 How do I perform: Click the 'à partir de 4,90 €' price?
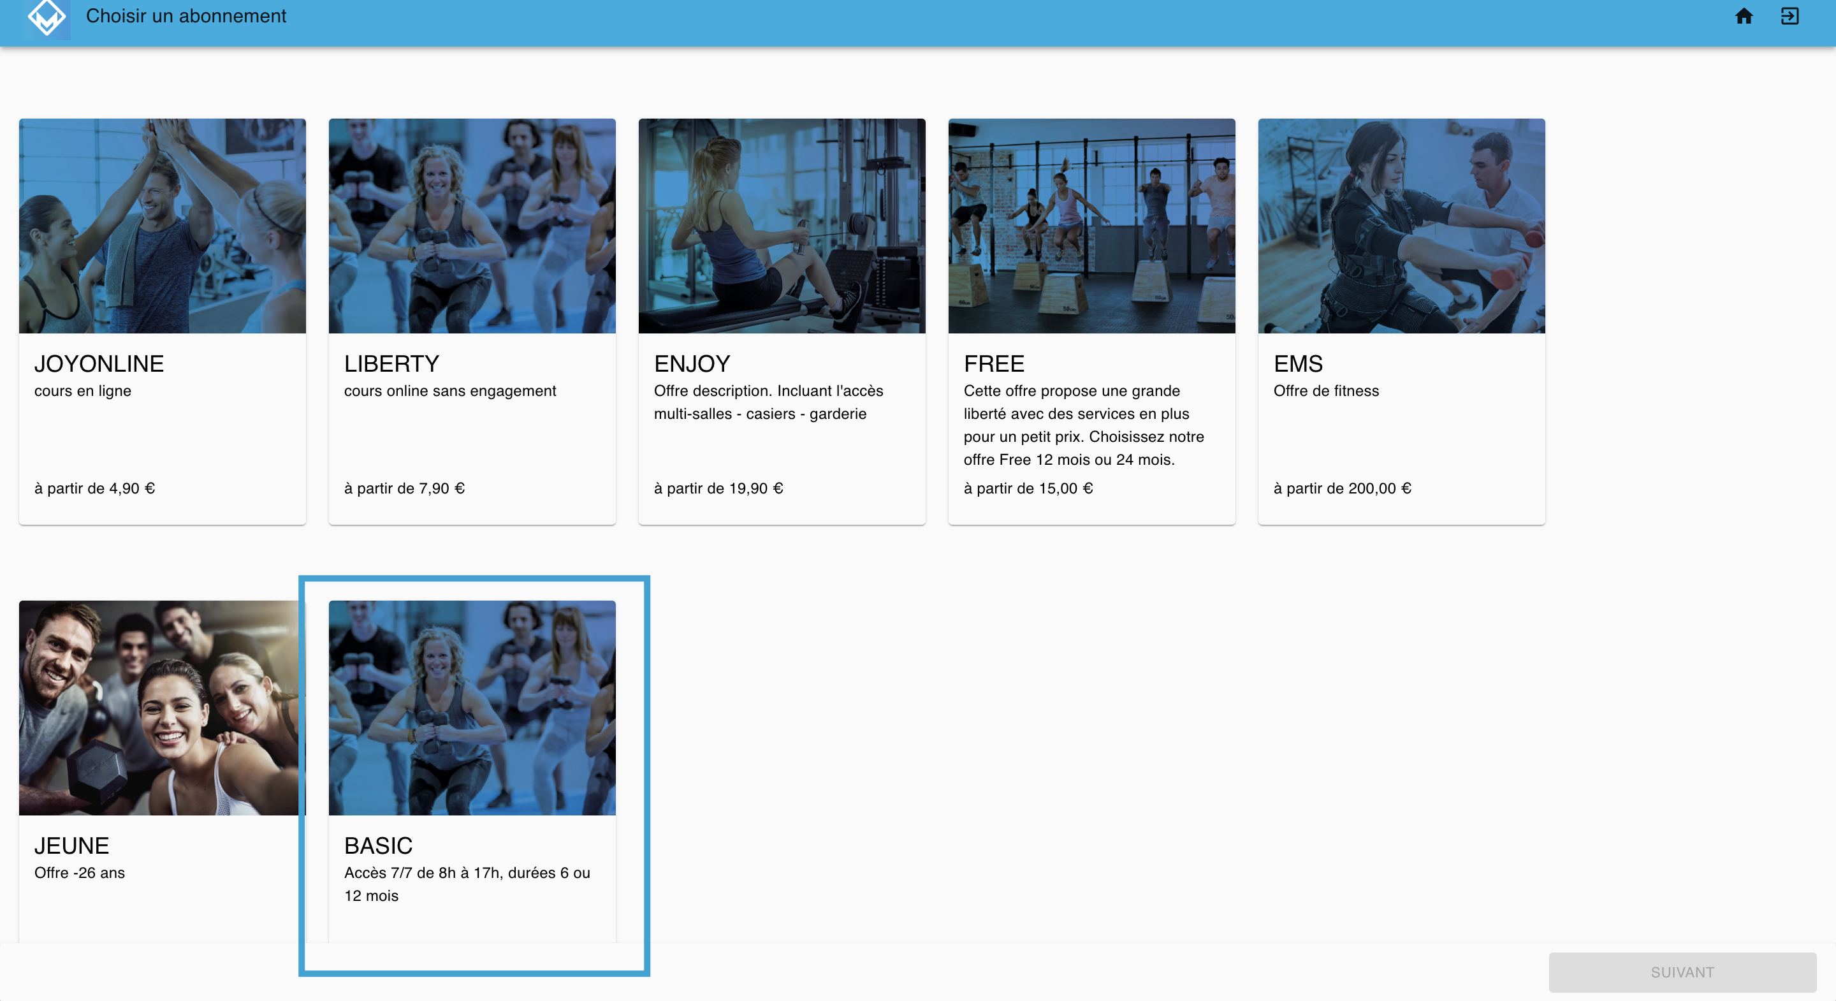point(95,488)
